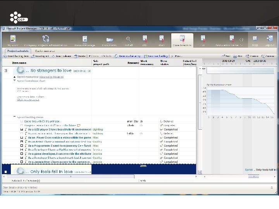The image size is (279, 209).
Task: Open the My work view icon
Action: click(13, 39)
